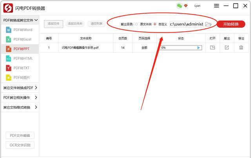Click the 总页数 column header
The height and width of the screenshot is (158, 251).
[x=123, y=38]
